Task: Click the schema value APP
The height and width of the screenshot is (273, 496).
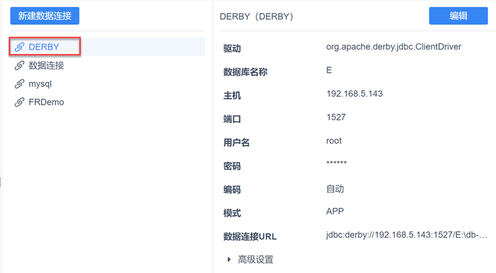Action: click(x=335, y=211)
